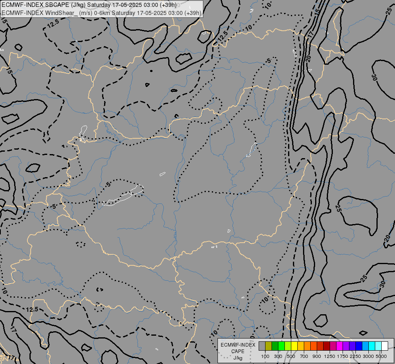
Task: Select the white legend swatch
Action: coord(385,346)
